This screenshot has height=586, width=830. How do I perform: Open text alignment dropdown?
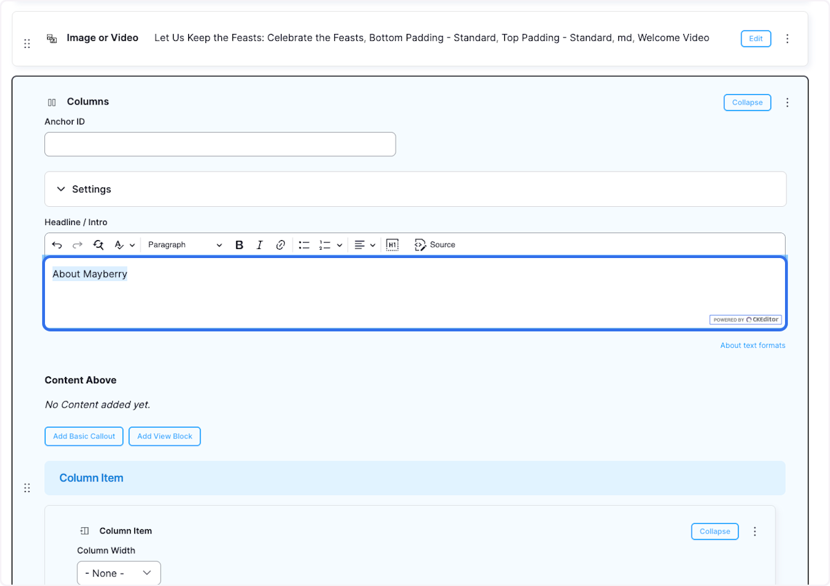point(365,245)
